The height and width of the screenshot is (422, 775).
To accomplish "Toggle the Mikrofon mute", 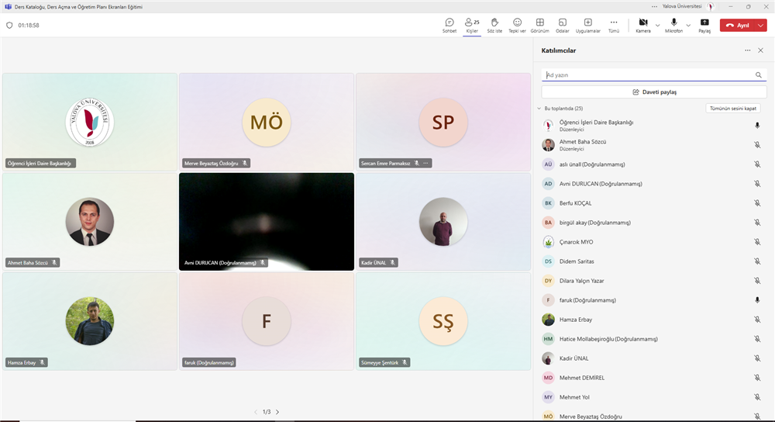I will [673, 26].
